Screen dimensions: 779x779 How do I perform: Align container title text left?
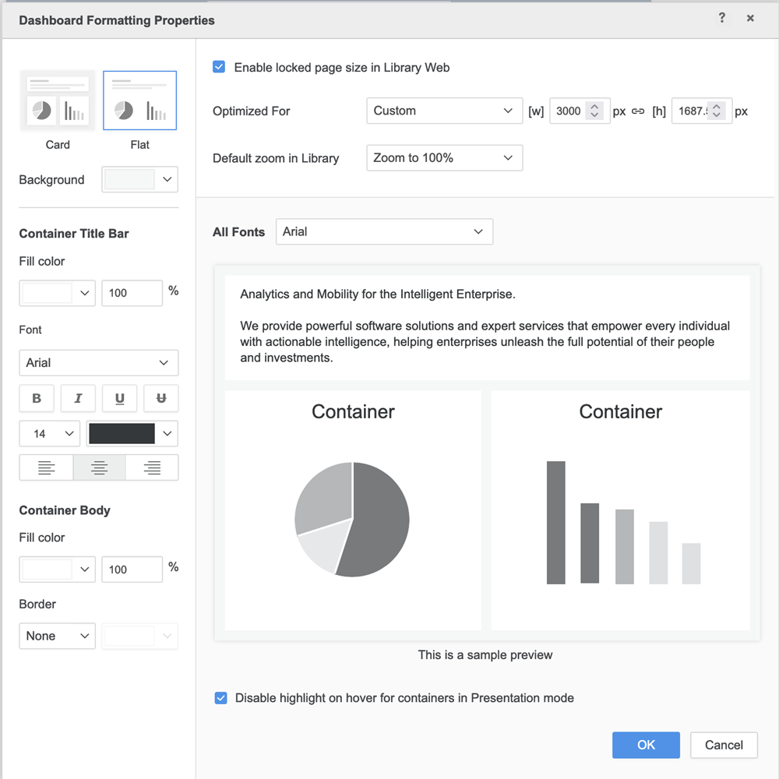(46, 467)
